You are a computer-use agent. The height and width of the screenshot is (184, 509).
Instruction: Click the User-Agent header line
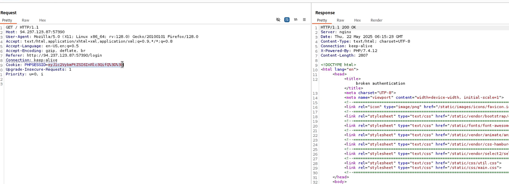pos(102,36)
